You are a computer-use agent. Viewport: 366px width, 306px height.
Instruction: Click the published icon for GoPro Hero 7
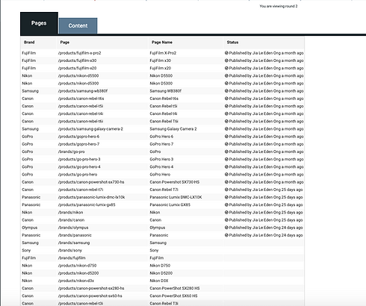point(226,144)
